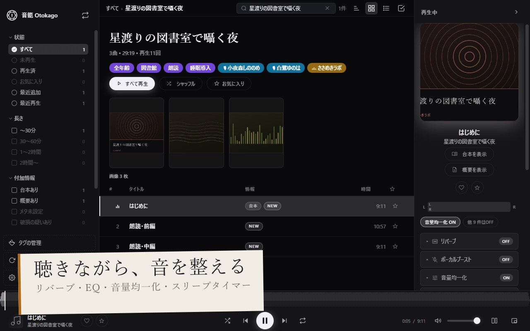Open the summary with 概要を表示
The image size is (530, 331).
pos(469,170)
